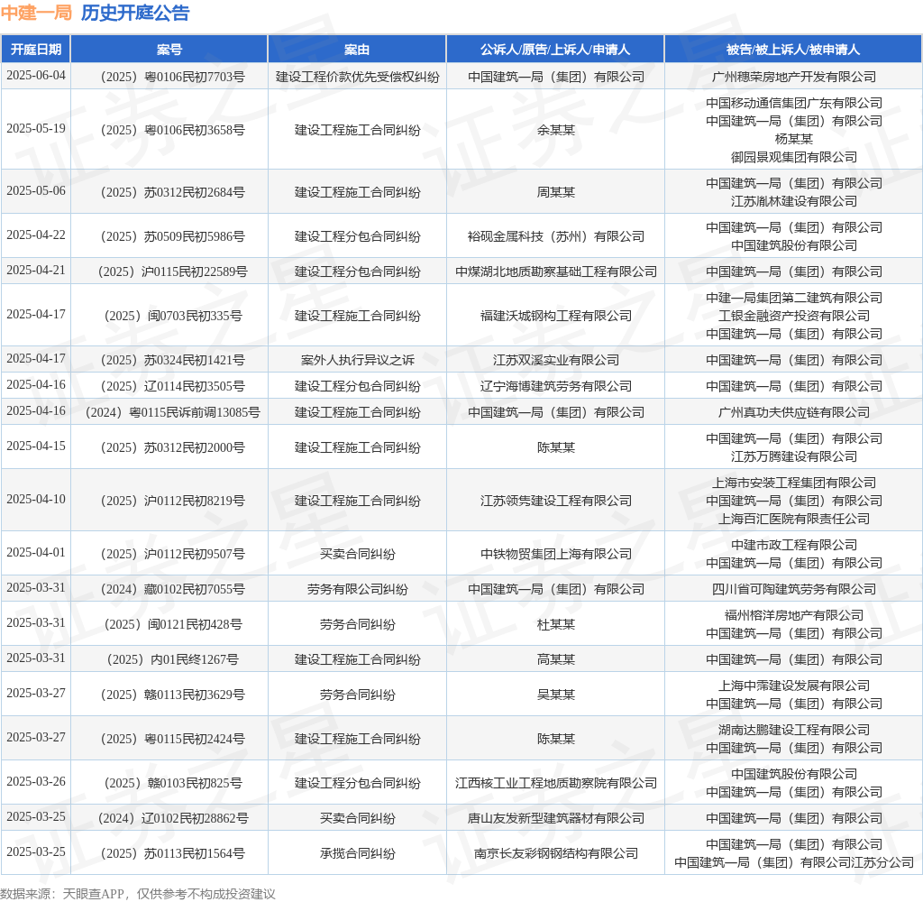Click 承揽合同纠纷 cell
923x902 pixels.
pos(357,853)
